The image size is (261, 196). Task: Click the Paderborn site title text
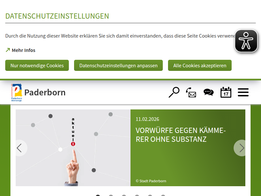45,92
